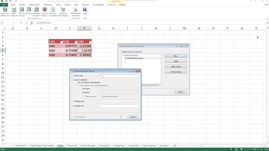Click the Select All corner of the grid

tap(4, 28)
